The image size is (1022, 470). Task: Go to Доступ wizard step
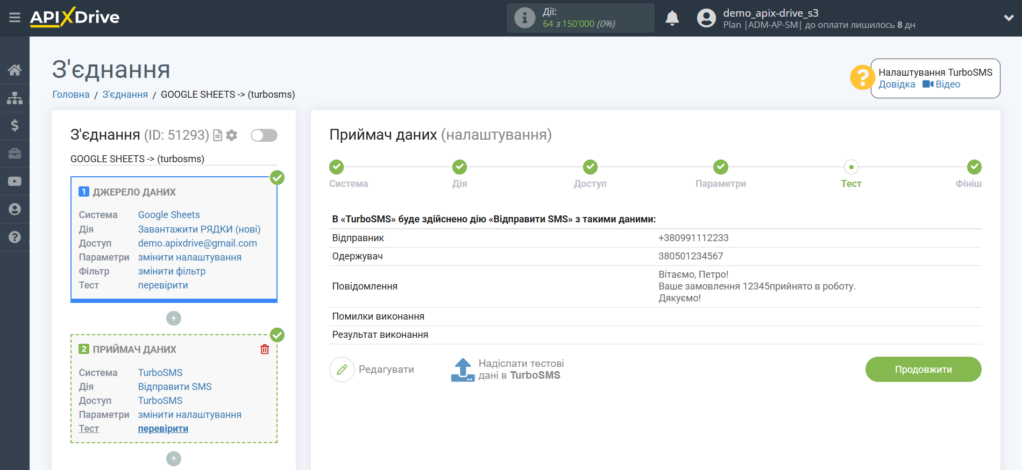(x=590, y=167)
